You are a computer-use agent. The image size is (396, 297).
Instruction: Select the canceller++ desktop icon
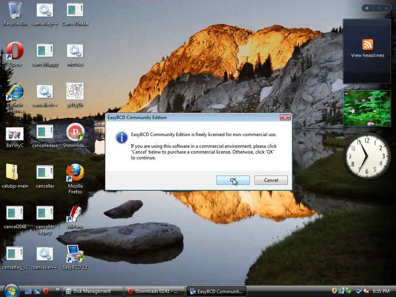(45, 258)
